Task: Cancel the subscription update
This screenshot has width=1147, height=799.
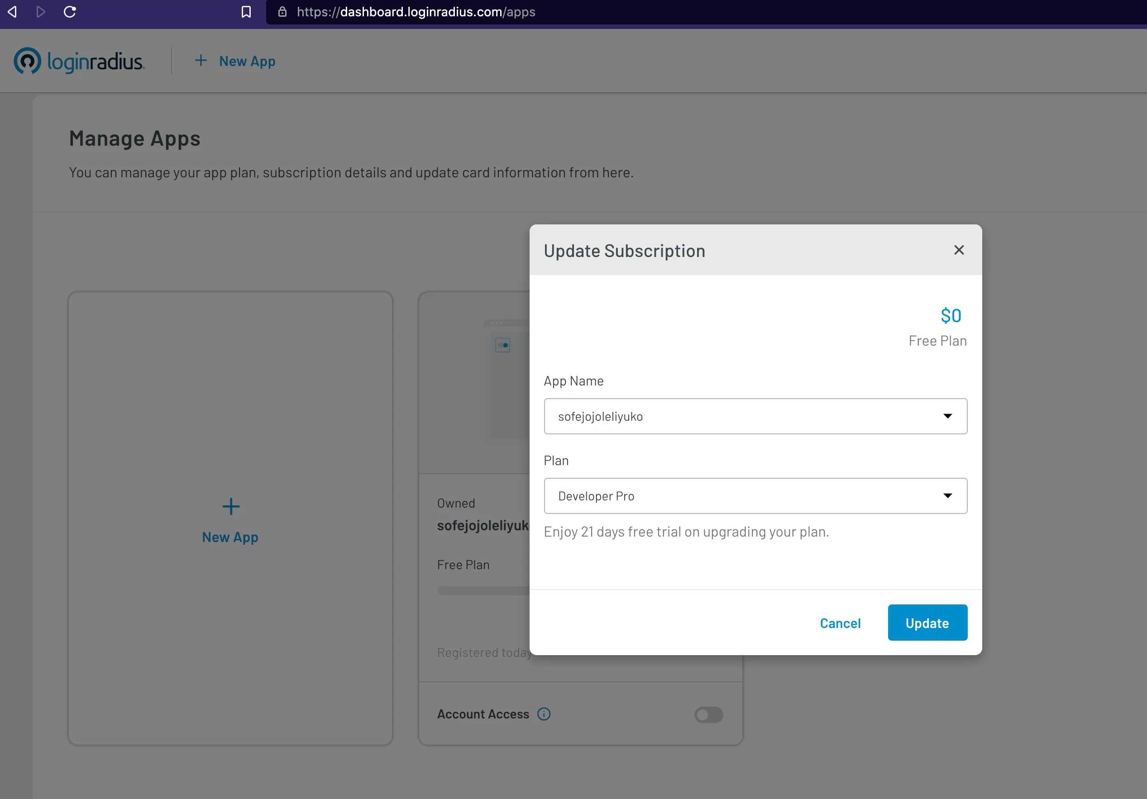Action: 840,623
